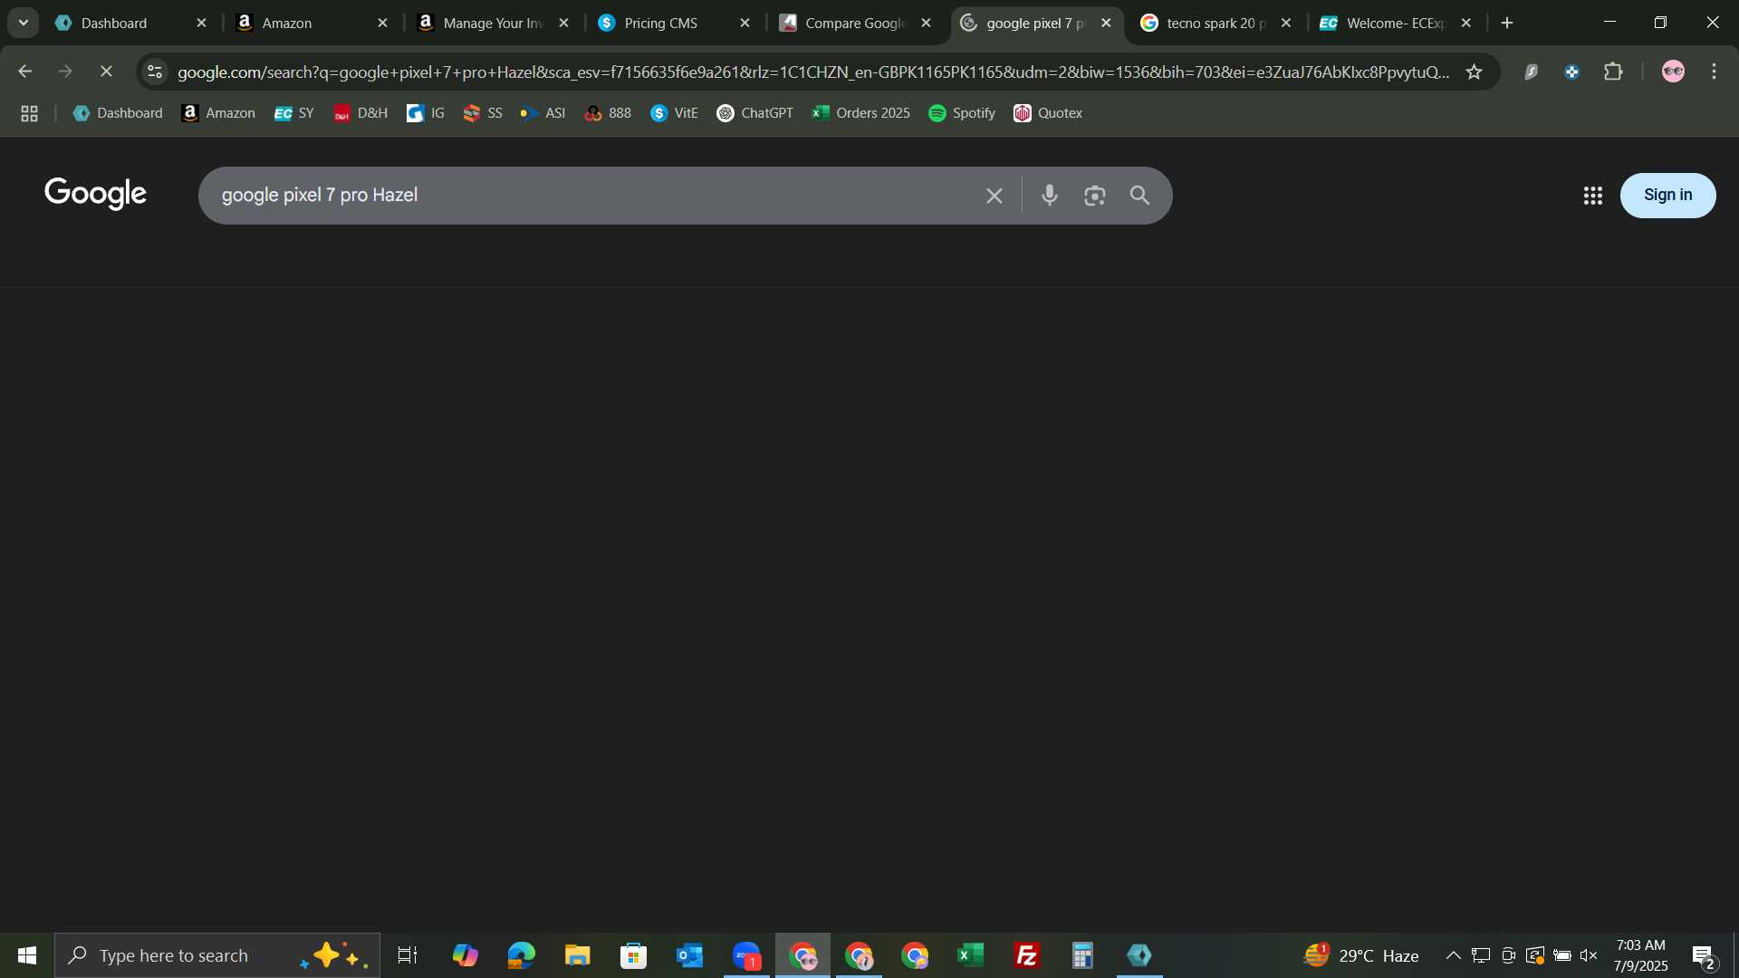1739x978 pixels.
Task: Open the IG bookmark
Action: coord(426,113)
